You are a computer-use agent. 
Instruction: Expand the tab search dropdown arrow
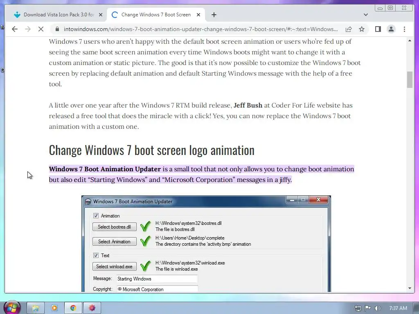[x=365, y=15]
